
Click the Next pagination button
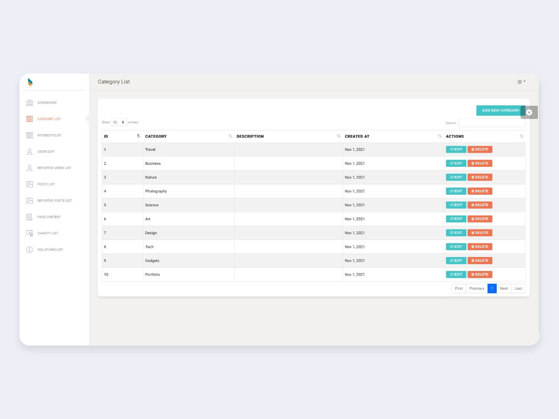(504, 289)
